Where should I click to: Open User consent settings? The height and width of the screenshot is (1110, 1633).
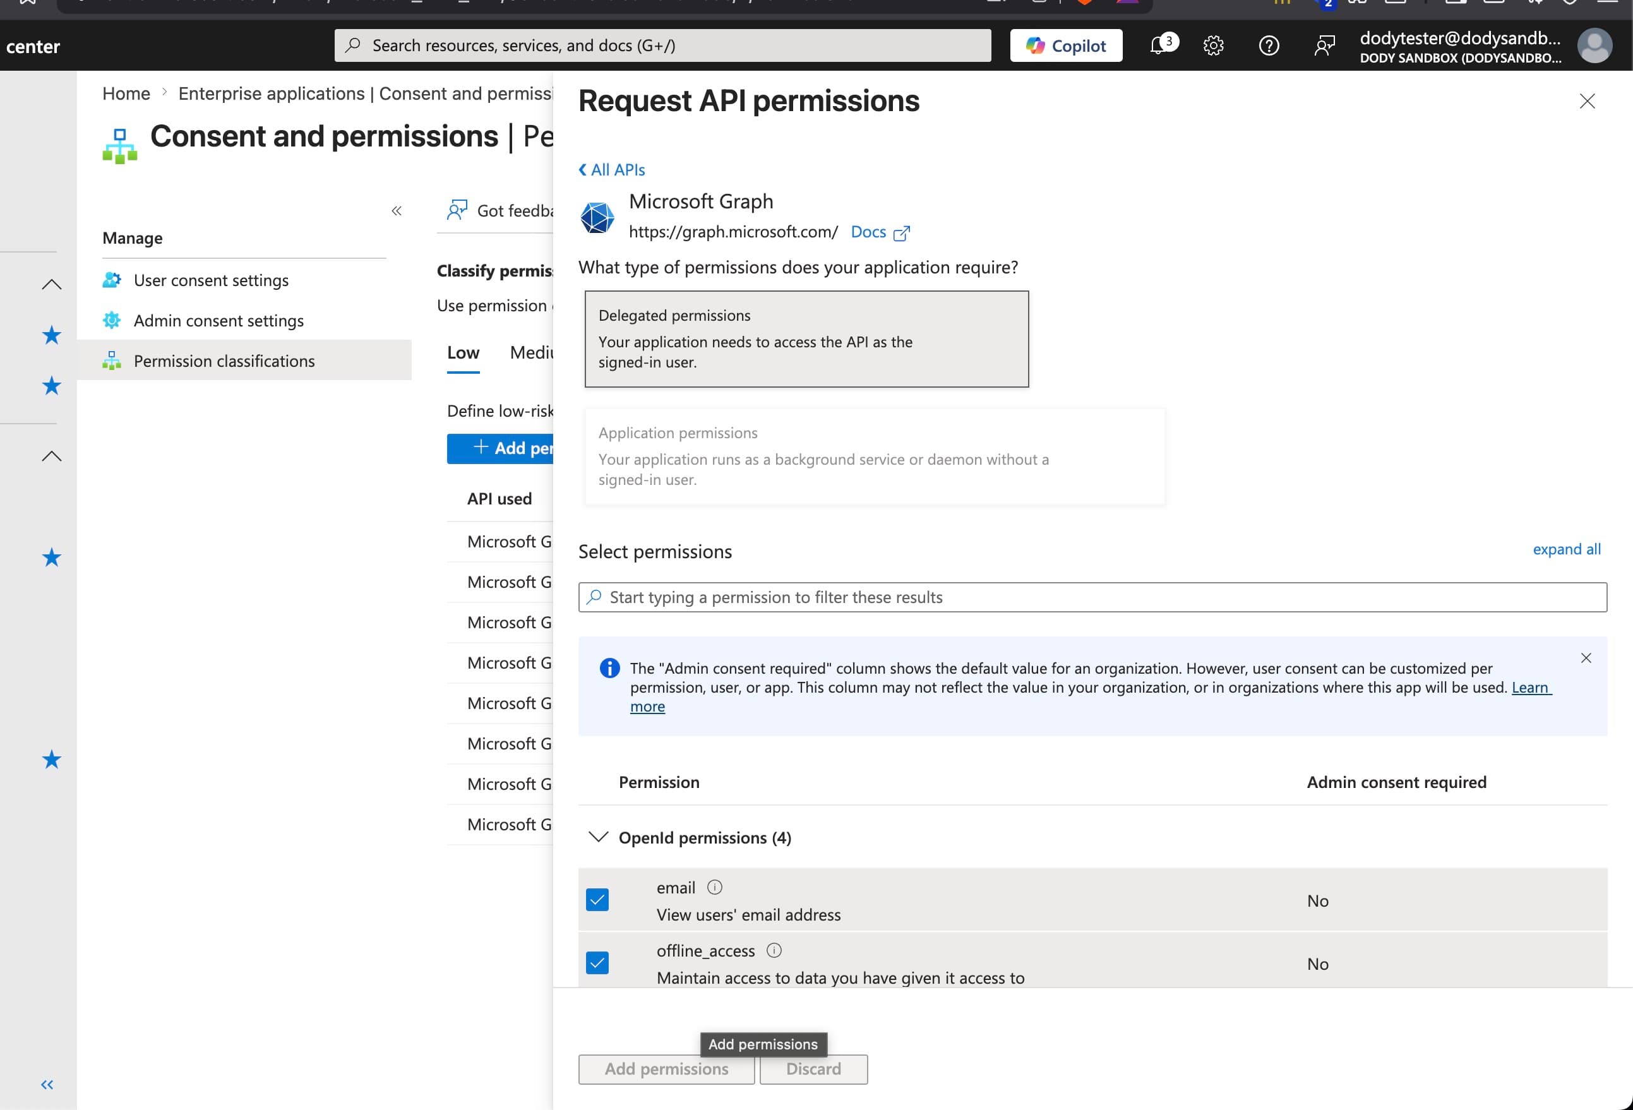pos(211,280)
